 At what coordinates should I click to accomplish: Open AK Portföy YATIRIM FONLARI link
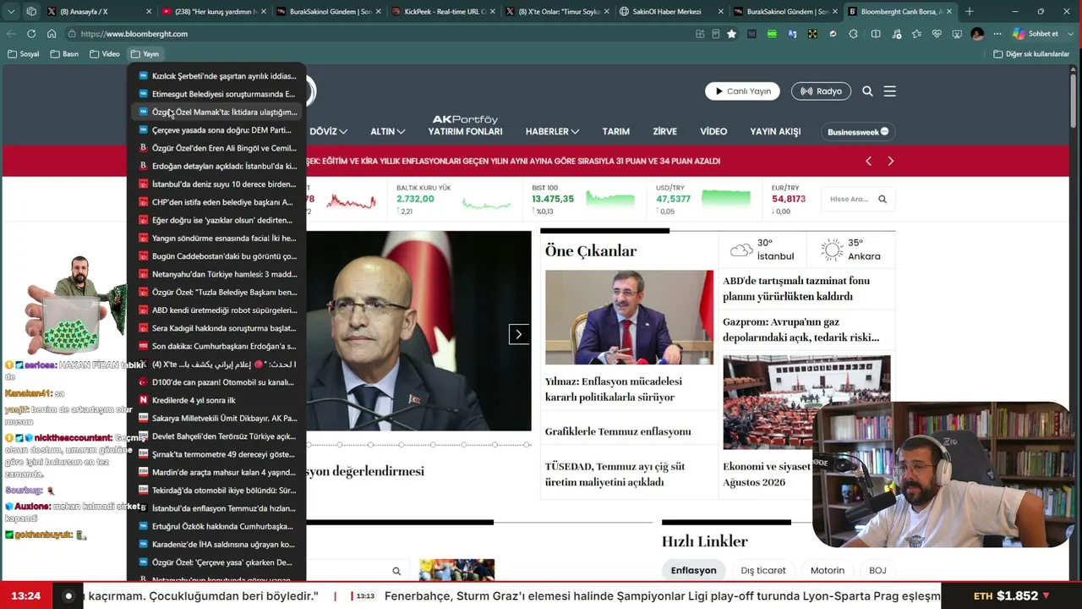[465, 126]
